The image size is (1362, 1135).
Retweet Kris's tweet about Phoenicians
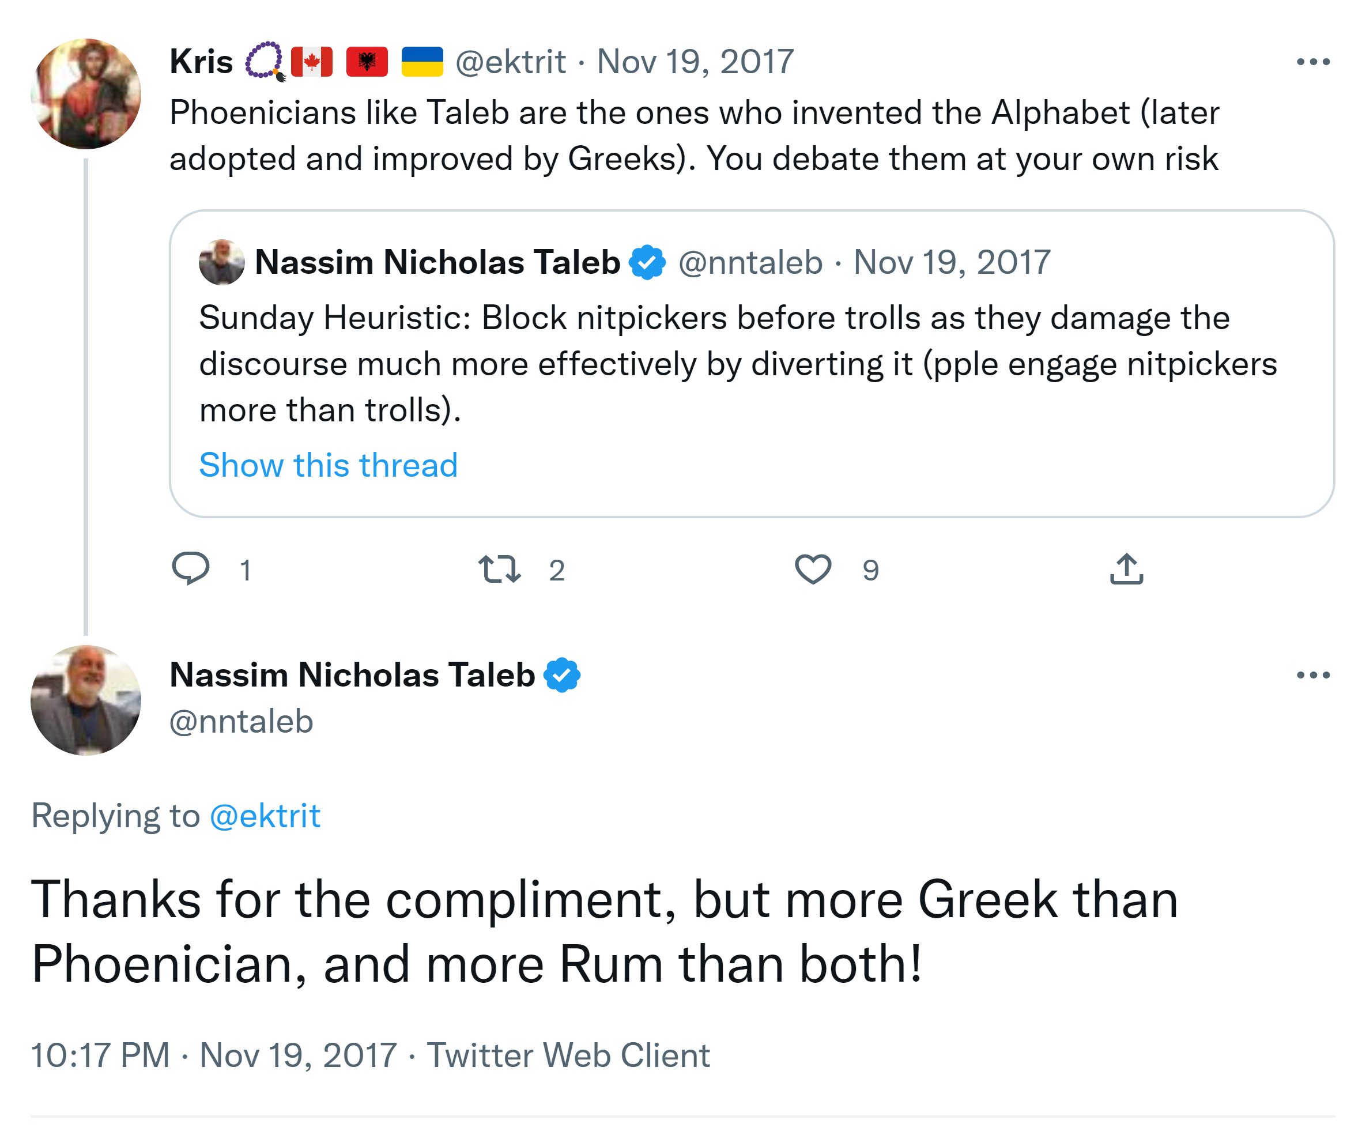click(499, 569)
